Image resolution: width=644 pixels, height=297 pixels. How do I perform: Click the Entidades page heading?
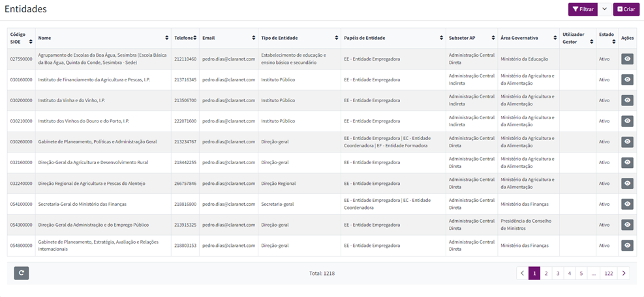coord(25,9)
